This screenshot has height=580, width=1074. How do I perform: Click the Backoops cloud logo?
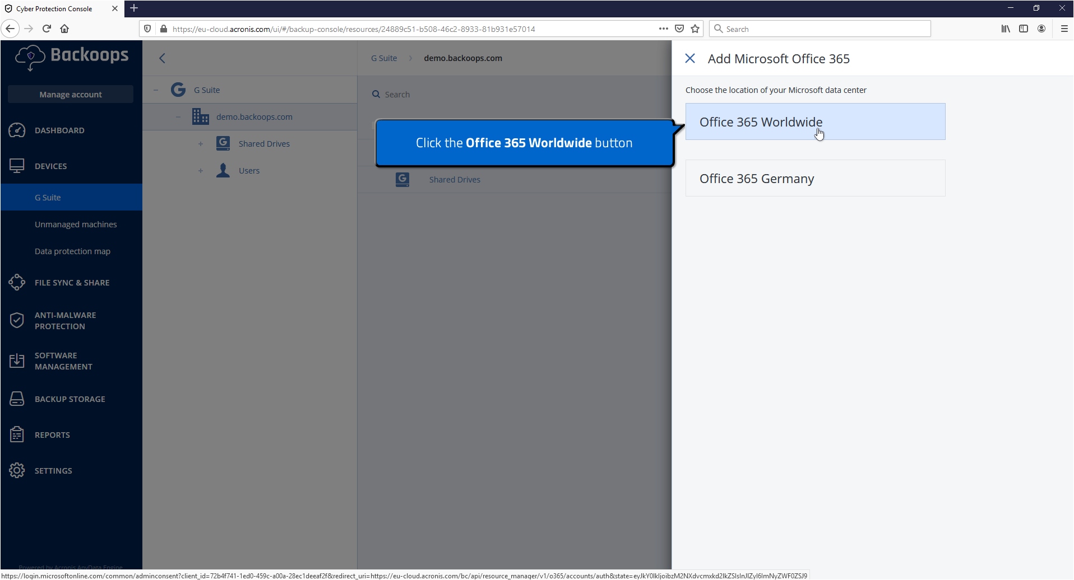[x=30, y=57]
